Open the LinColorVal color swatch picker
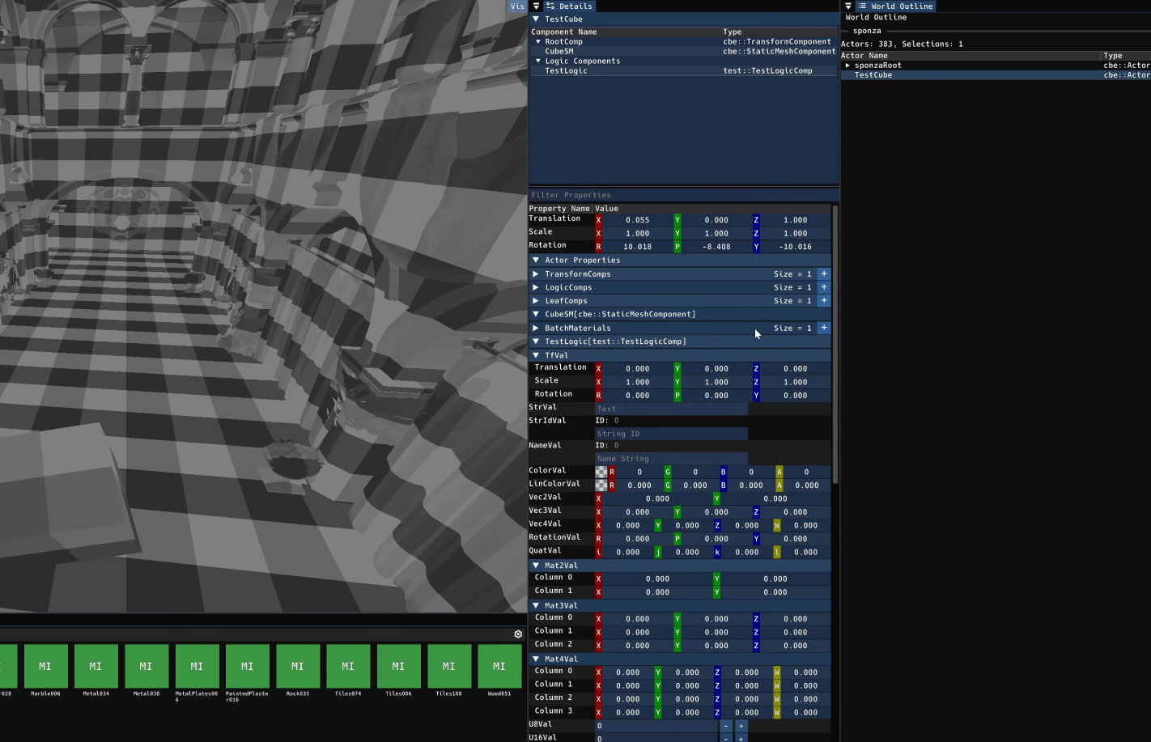 click(x=601, y=485)
